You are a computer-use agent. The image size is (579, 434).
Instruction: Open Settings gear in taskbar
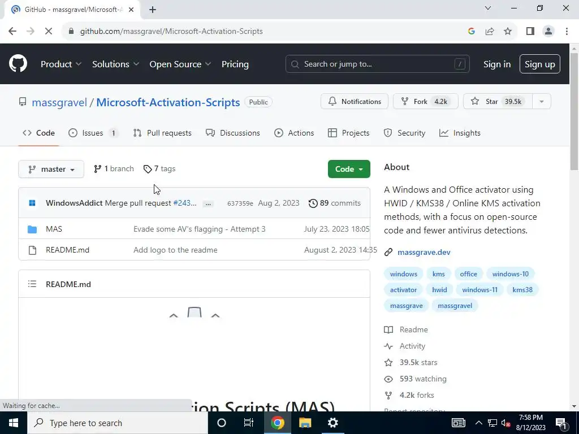pyautogui.click(x=332, y=423)
